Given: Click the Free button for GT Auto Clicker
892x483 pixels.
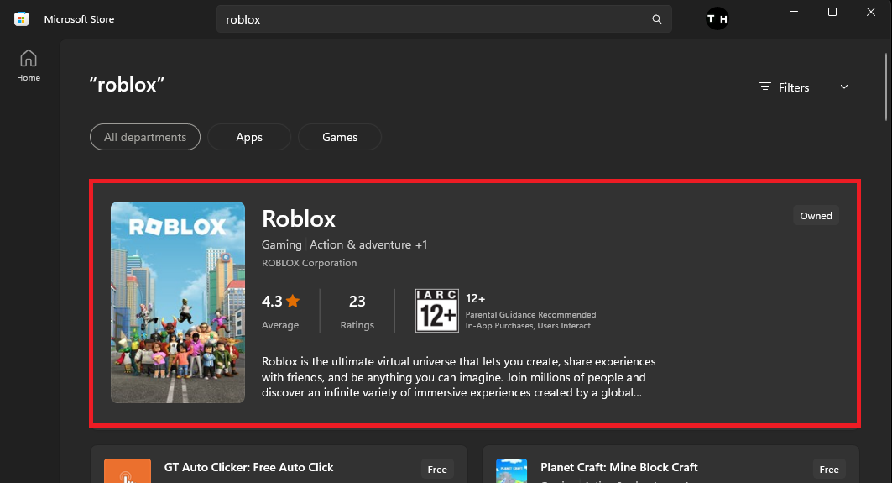Looking at the screenshot, I should [437, 470].
